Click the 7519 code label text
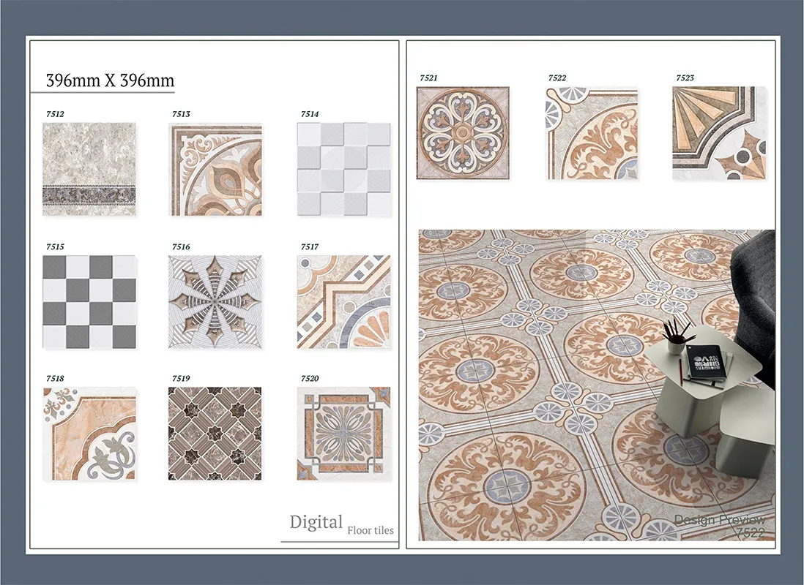804x585 pixels. [x=181, y=378]
